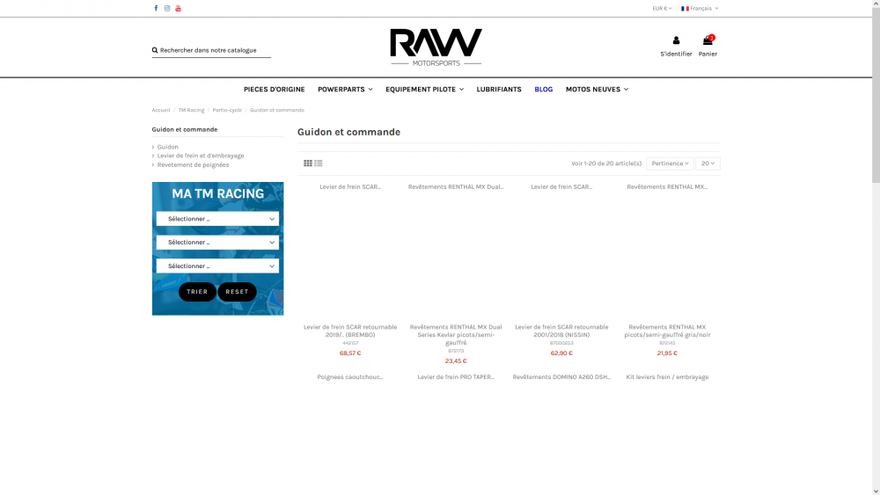The width and height of the screenshot is (880, 495).
Task: Open LUBRIFIANTS menu item
Action: pyautogui.click(x=499, y=90)
